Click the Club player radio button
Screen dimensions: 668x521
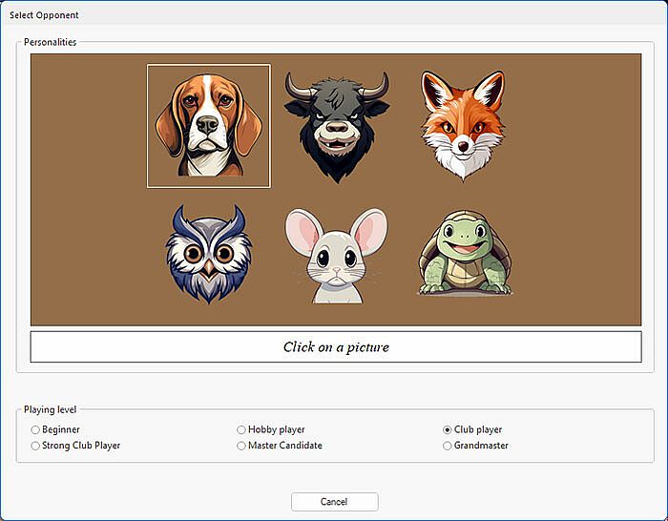(448, 430)
